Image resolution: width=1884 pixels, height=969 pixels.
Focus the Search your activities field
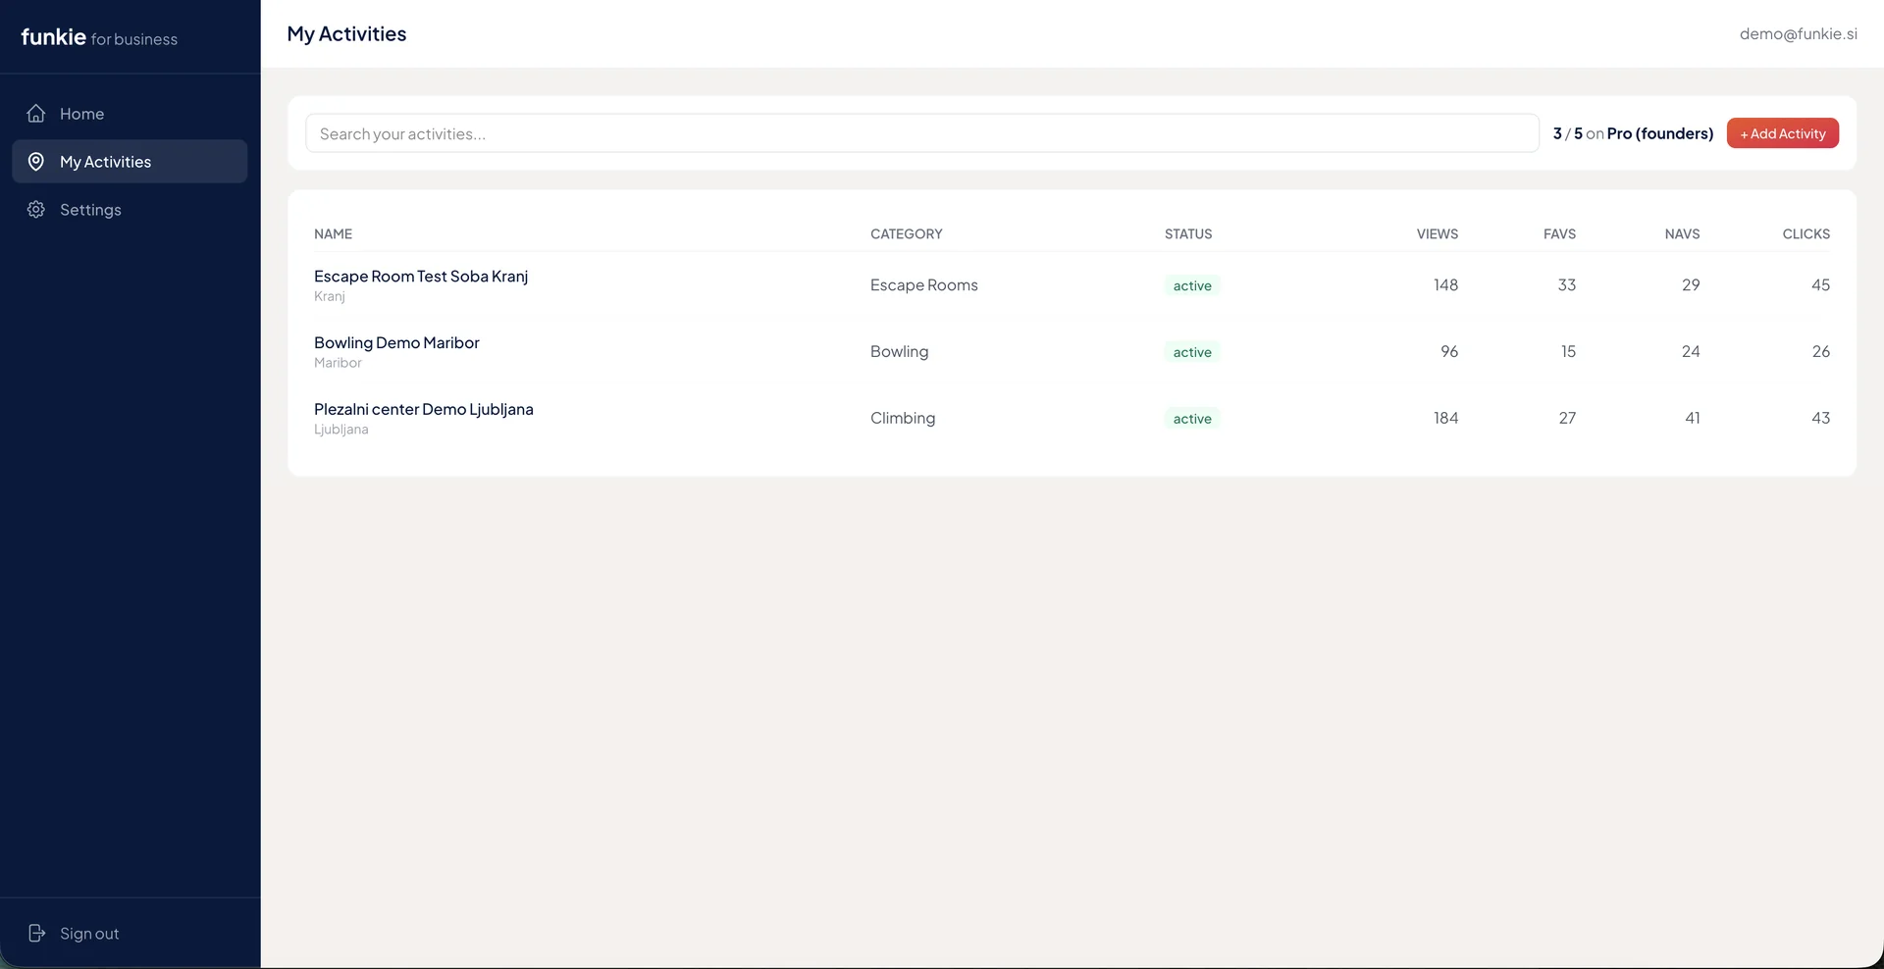[x=921, y=133]
